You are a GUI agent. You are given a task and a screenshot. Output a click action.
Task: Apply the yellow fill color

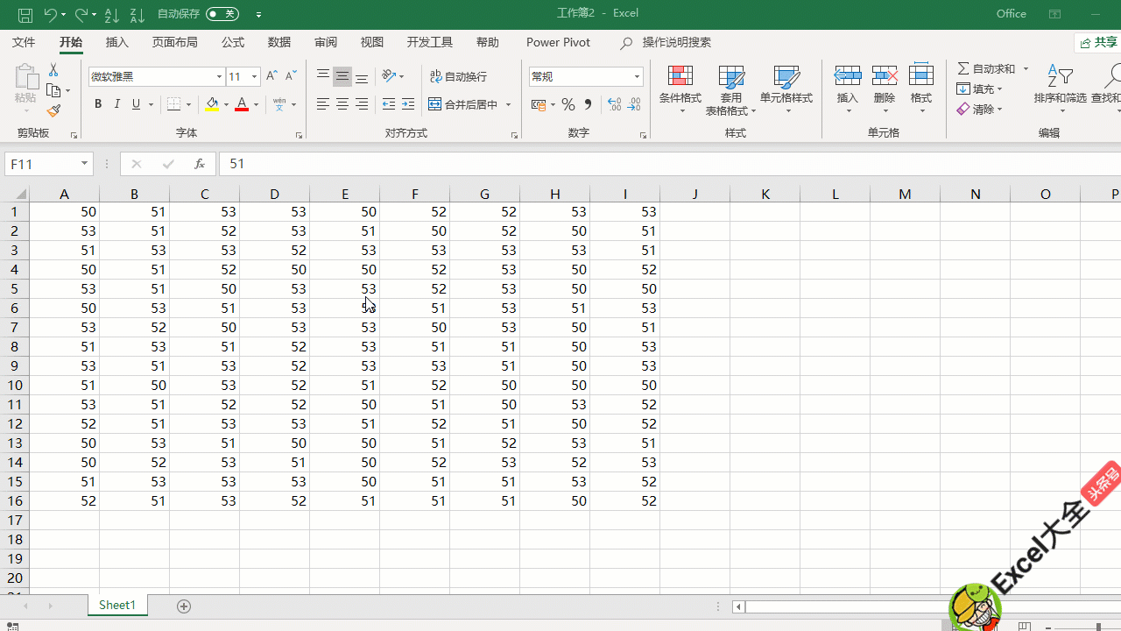[x=212, y=104]
